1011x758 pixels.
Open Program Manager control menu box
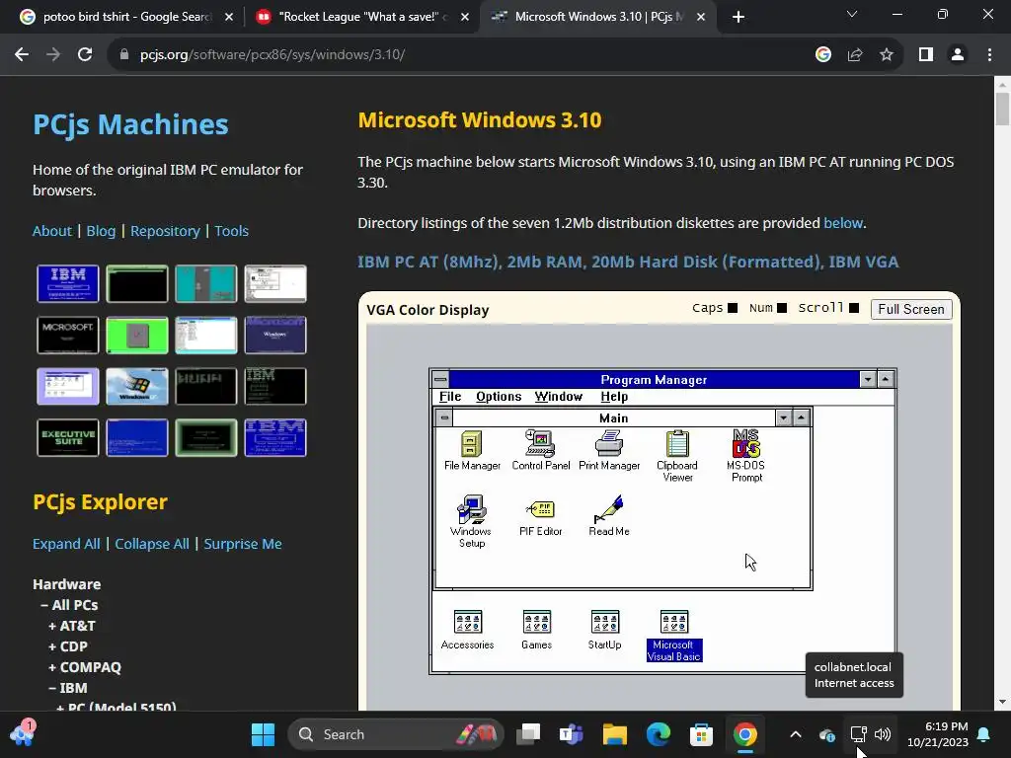click(x=440, y=379)
